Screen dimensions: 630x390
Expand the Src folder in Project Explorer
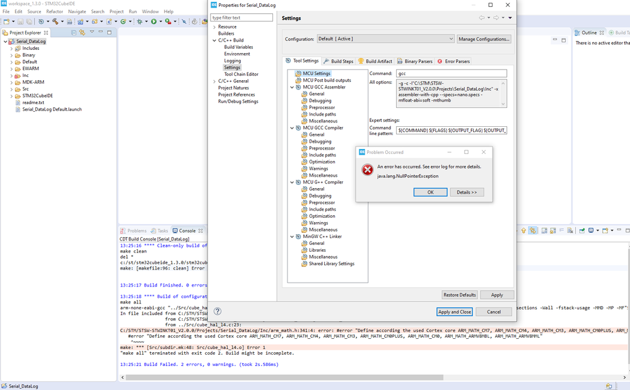[x=11, y=89]
